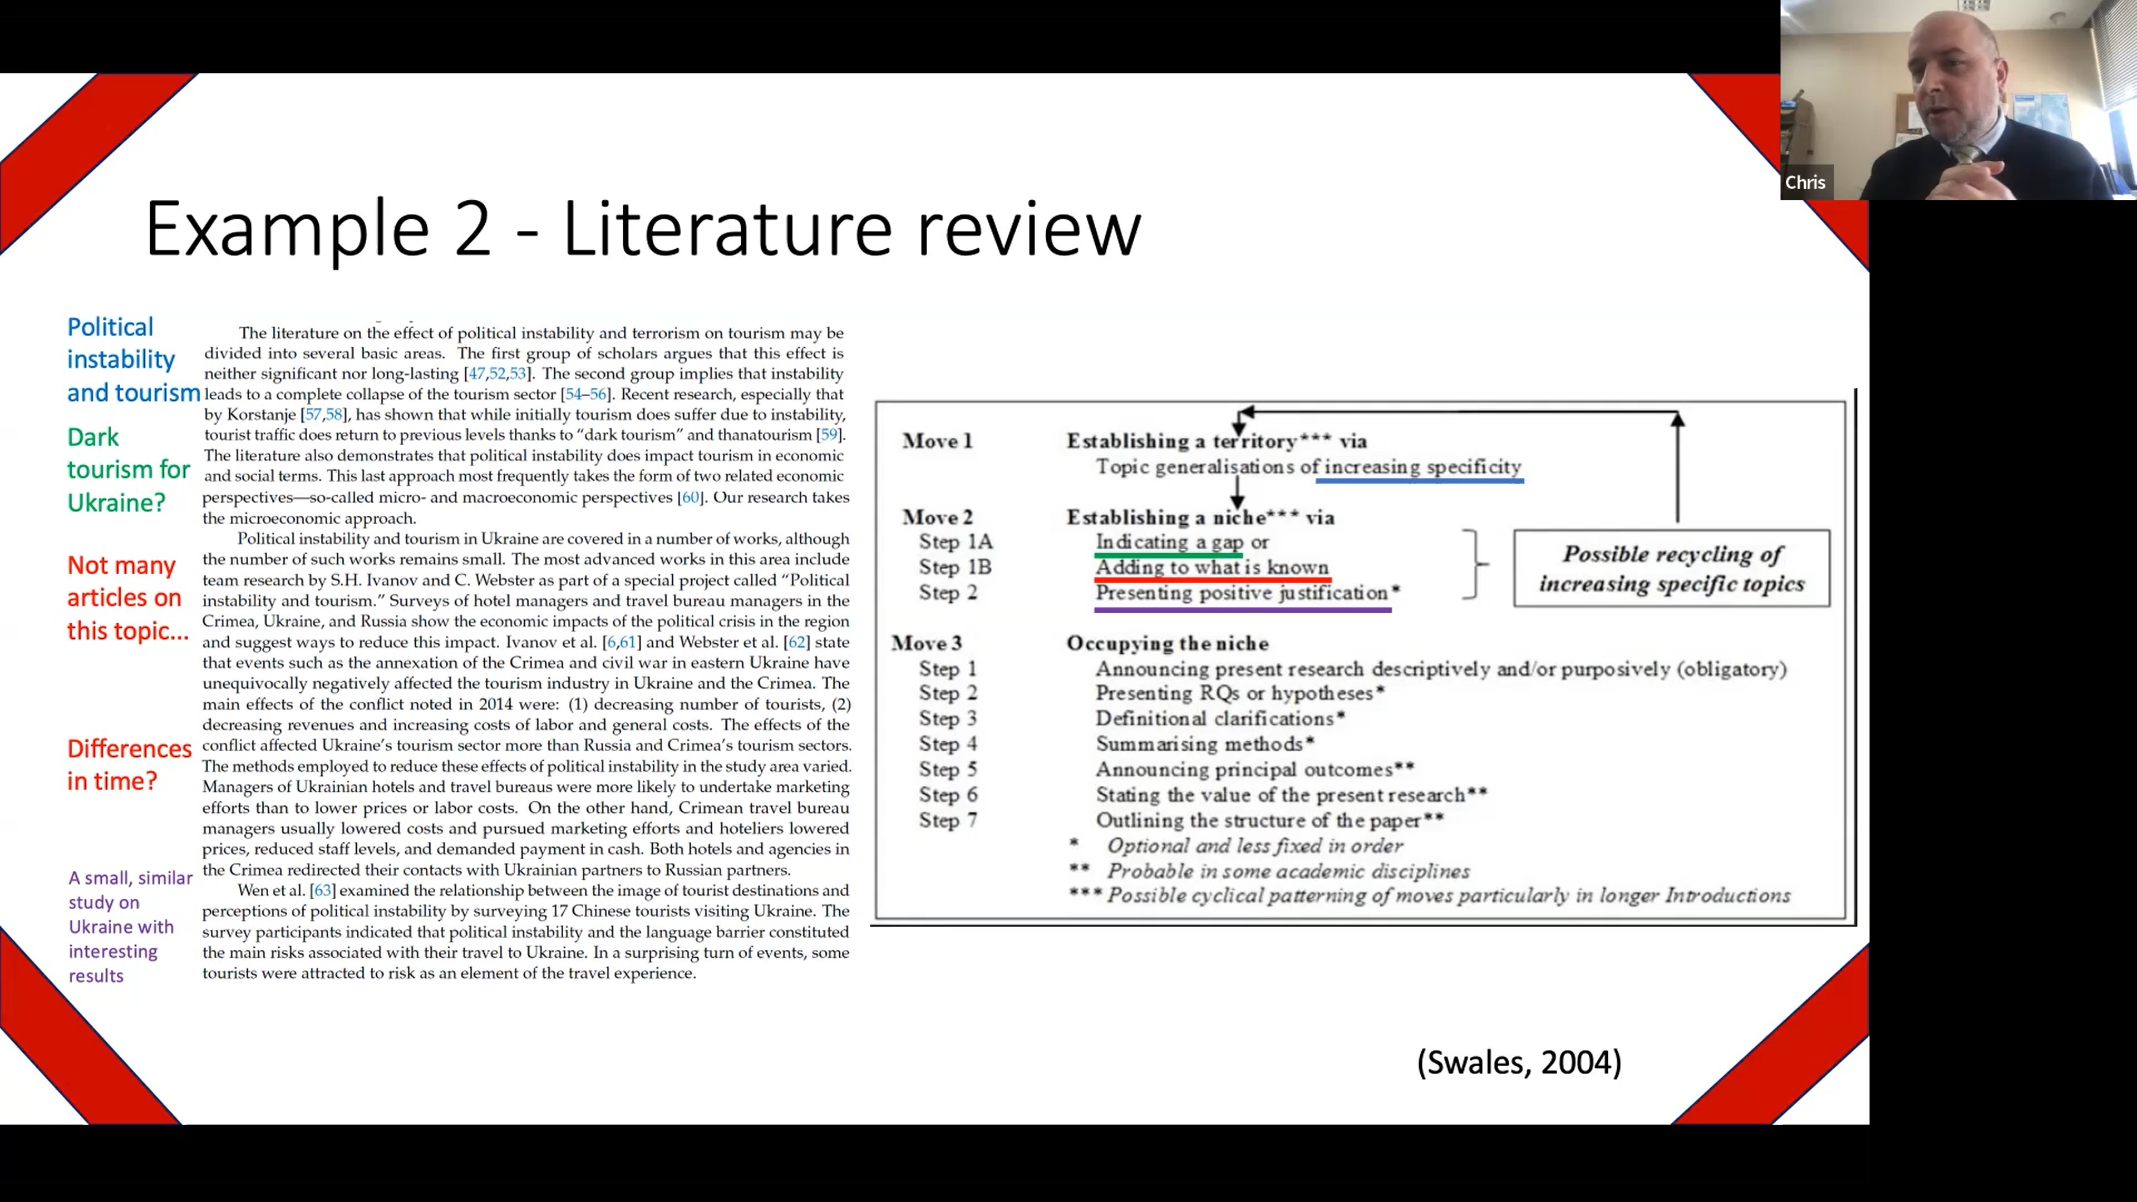Click citation link 54–56 about tourism collapse

[585, 394]
